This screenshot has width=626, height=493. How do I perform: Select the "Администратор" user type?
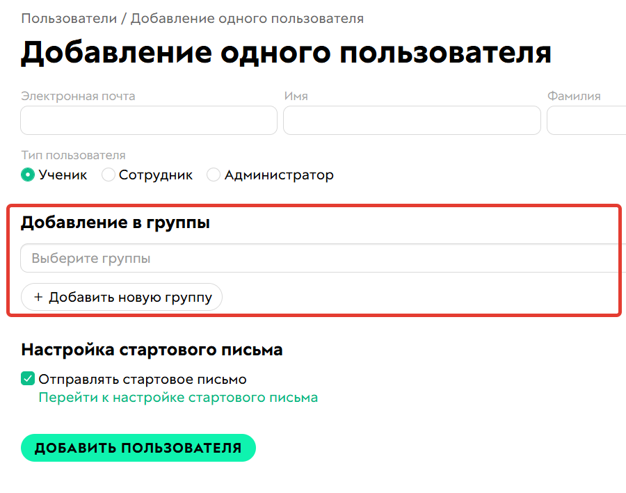point(214,175)
